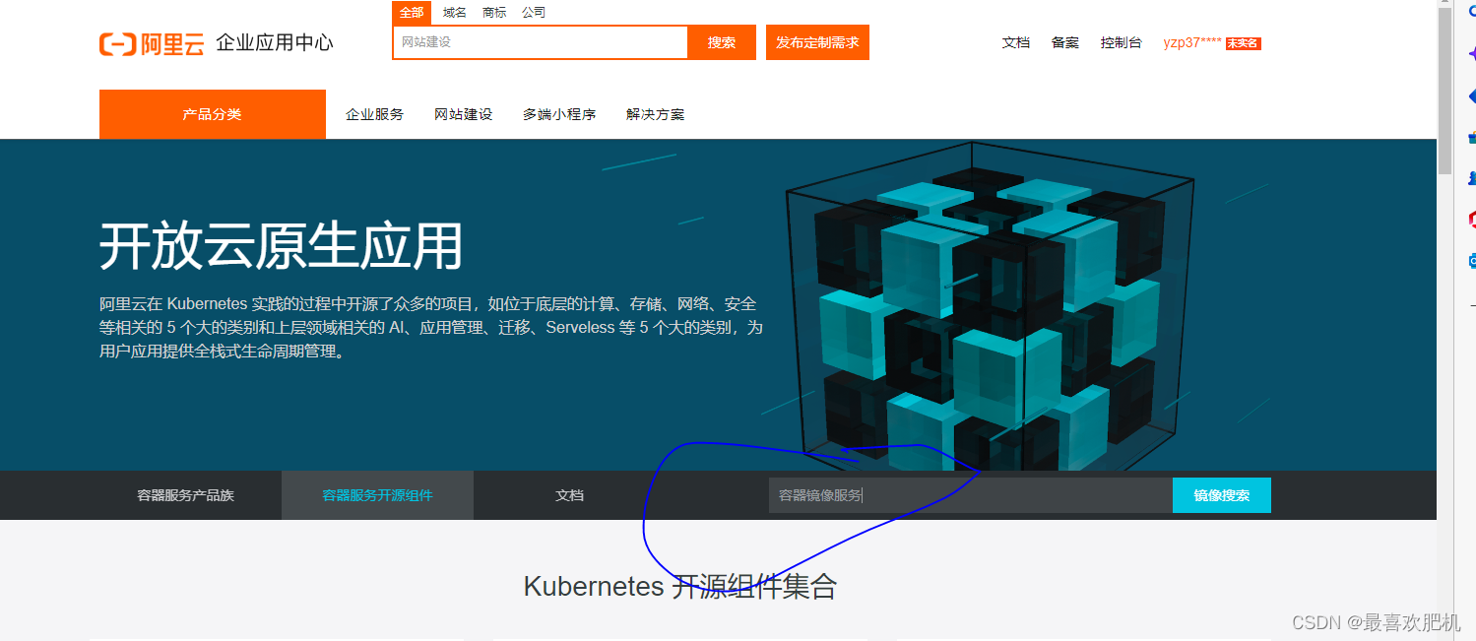This screenshot has width=1476, height=641.
Task: Click the 未实名 badge
Action: point(1244,43)
